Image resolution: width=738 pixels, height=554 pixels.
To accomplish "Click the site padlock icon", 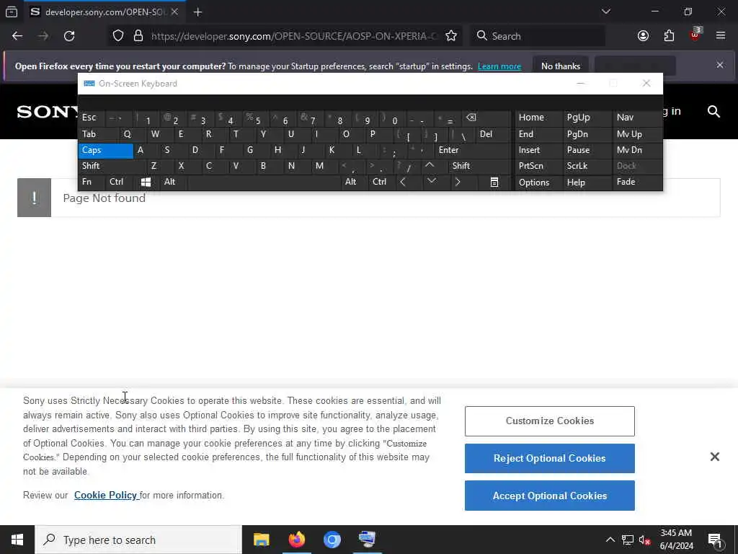I will tap(138, 36).
